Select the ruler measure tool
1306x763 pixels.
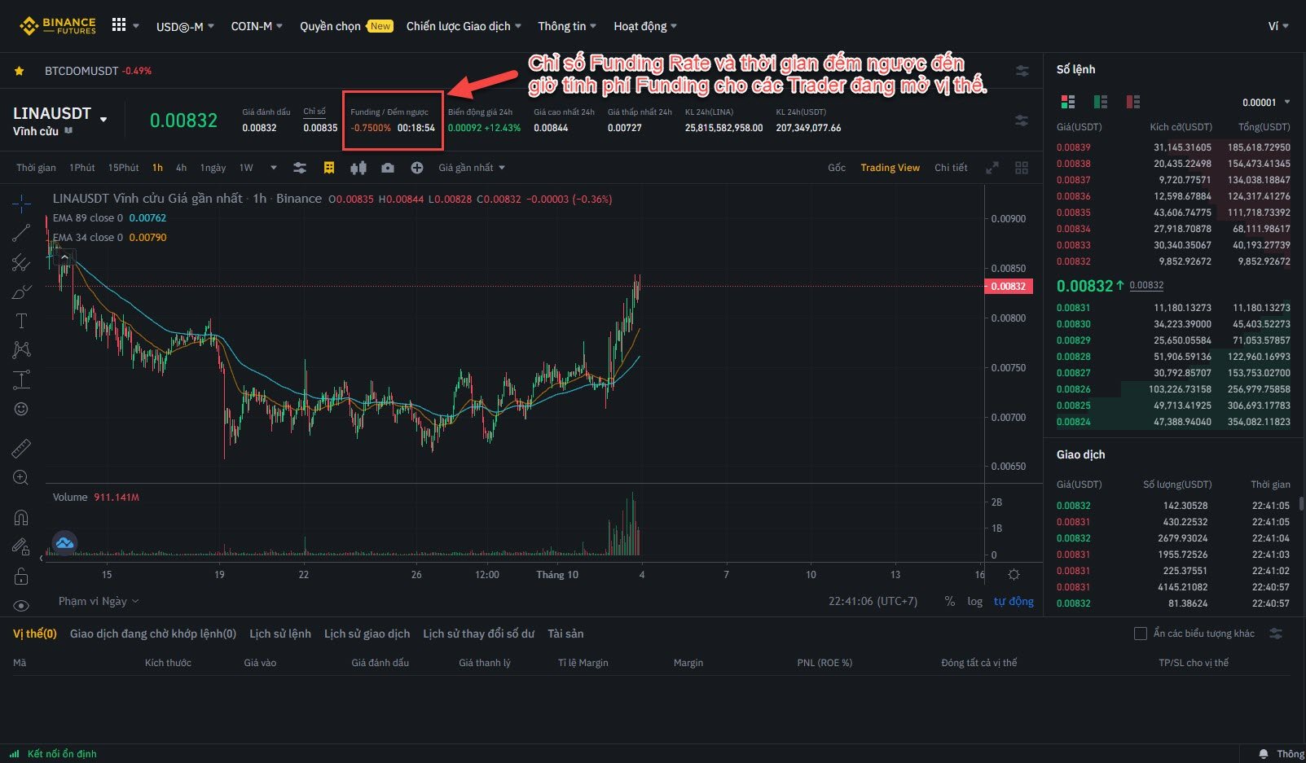[x=21, y=448]
